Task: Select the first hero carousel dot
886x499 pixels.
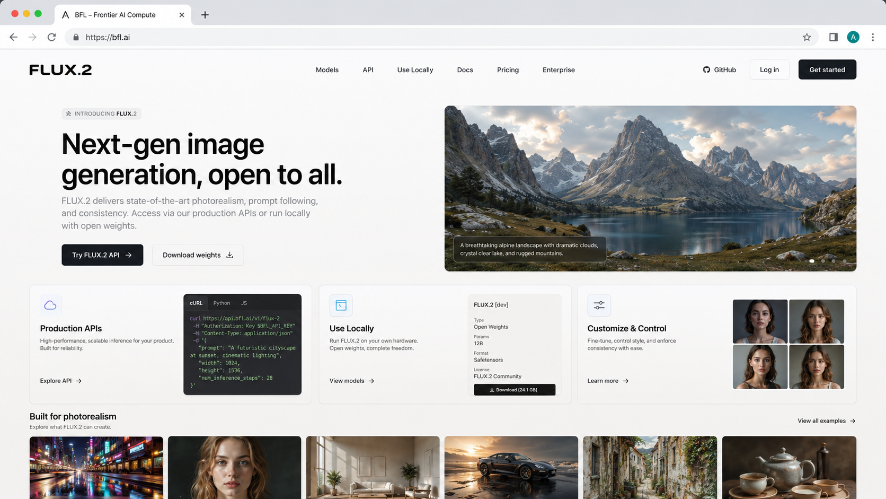Action: coord(812,261)
